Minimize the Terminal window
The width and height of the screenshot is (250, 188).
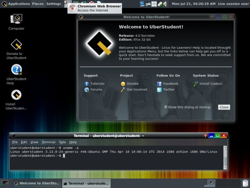(x=212, y=136)
